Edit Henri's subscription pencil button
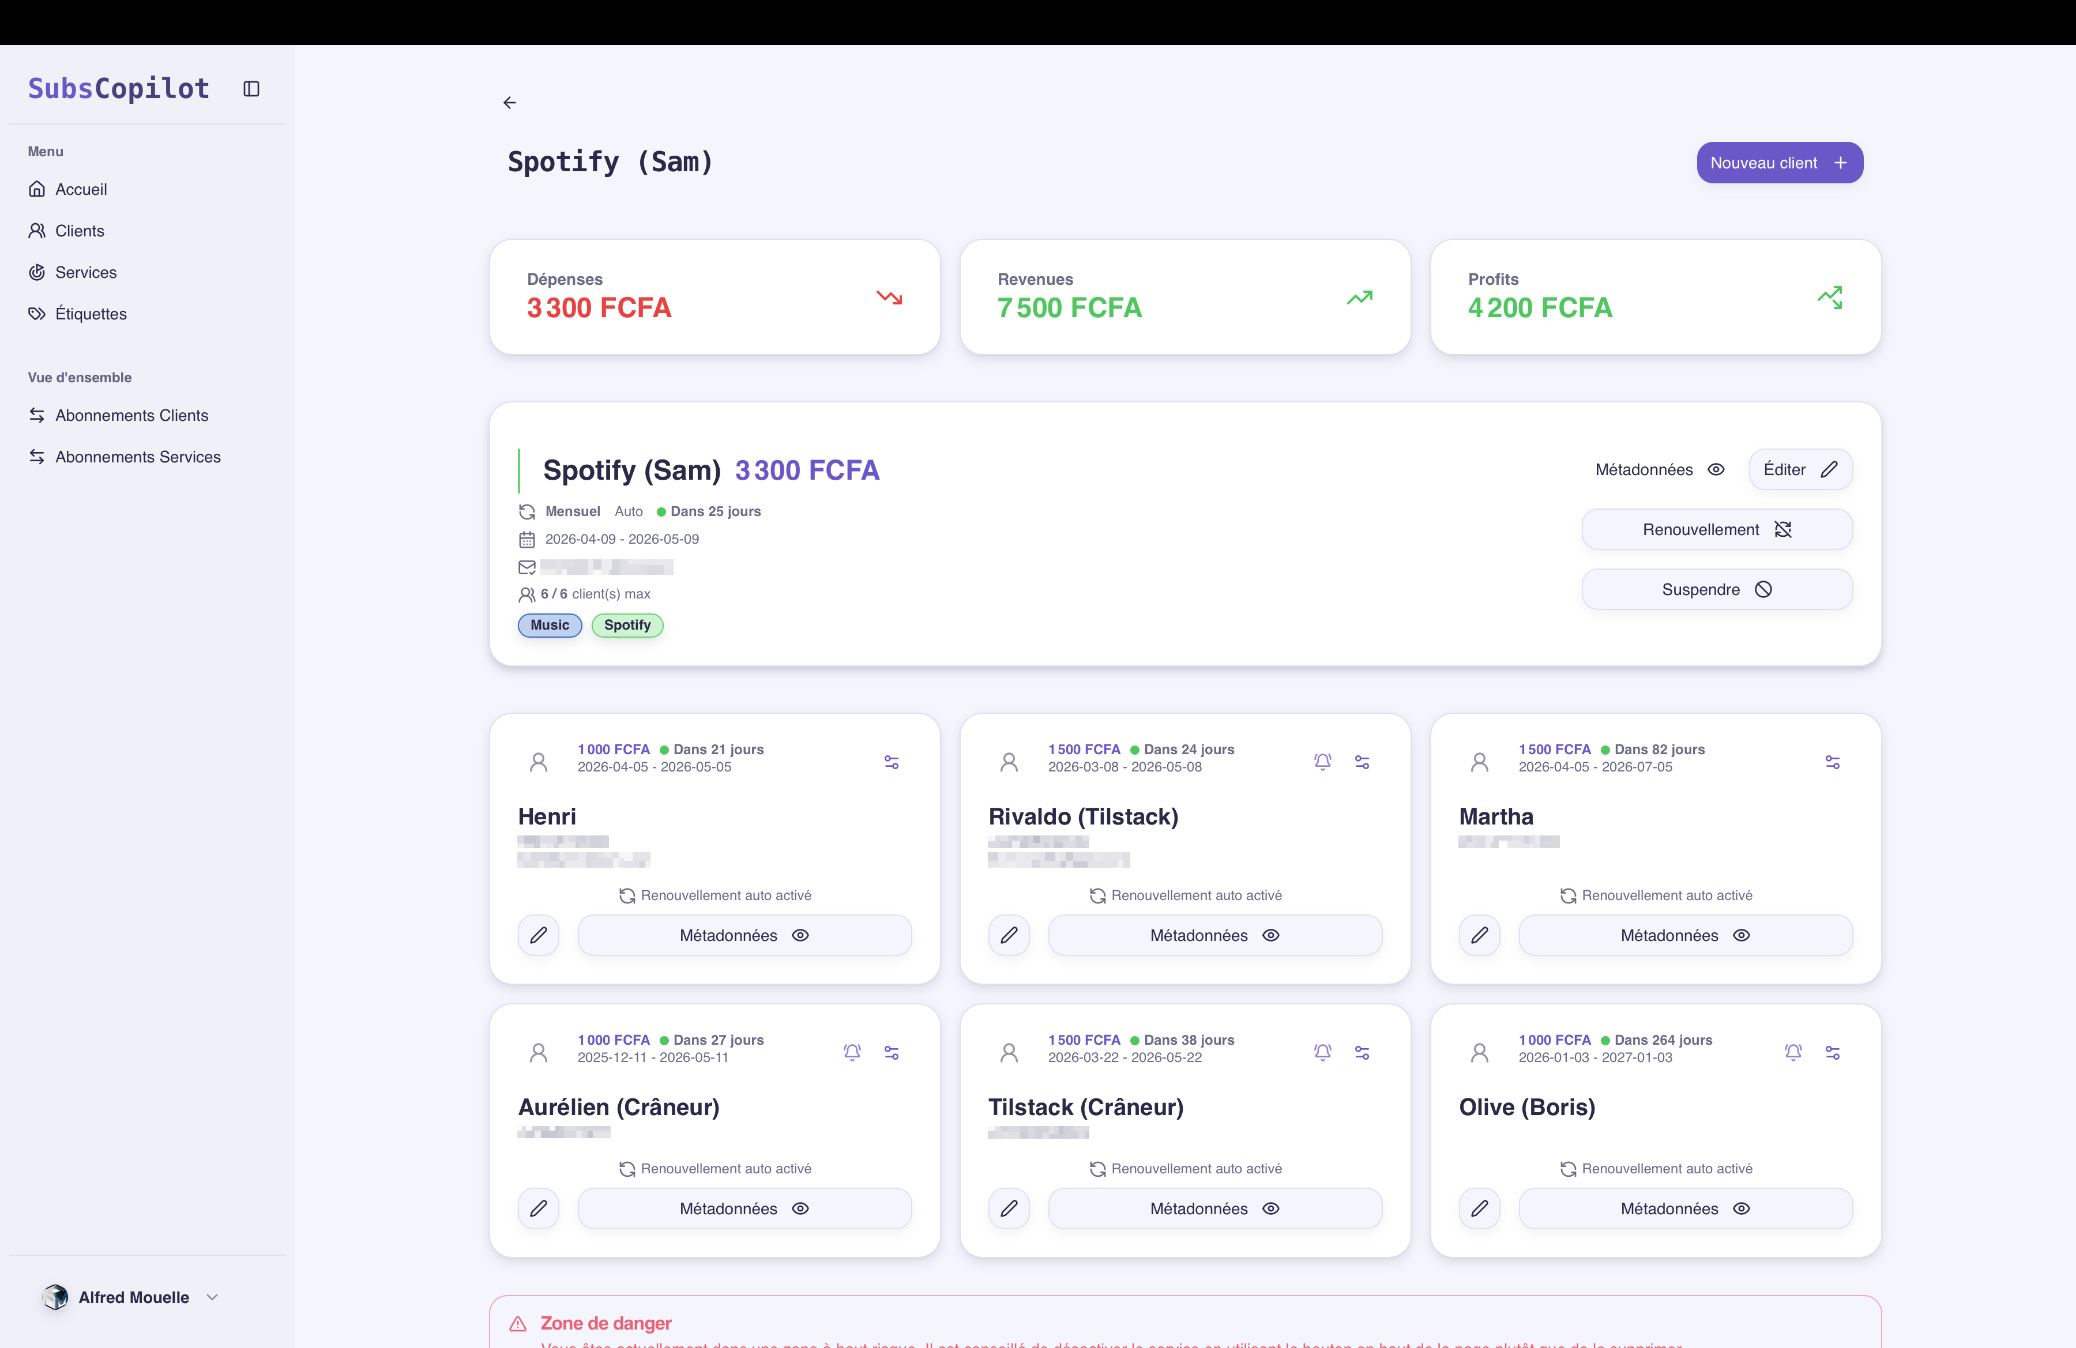This screenshot has height=1348, width=2076. click(538, 936)
